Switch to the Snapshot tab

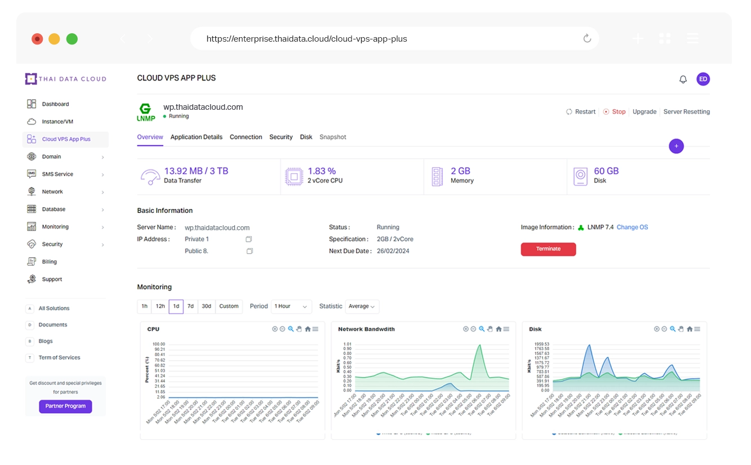pyautogui.click(x=333, y=137)
